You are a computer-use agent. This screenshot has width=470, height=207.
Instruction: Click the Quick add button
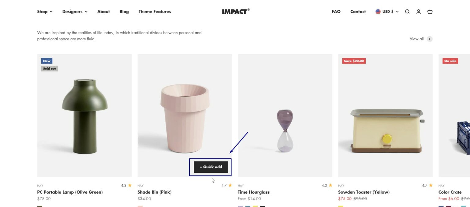click(211, 167)
